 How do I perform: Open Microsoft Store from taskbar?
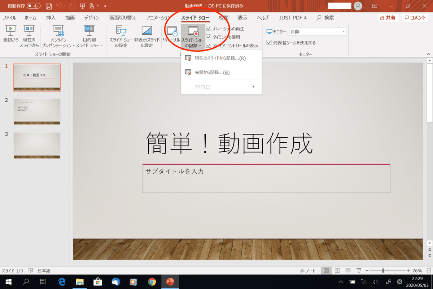tap(97, 282)
